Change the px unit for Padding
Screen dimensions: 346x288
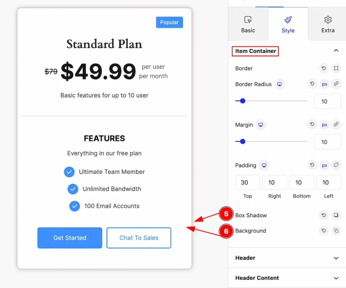point(324,165)
